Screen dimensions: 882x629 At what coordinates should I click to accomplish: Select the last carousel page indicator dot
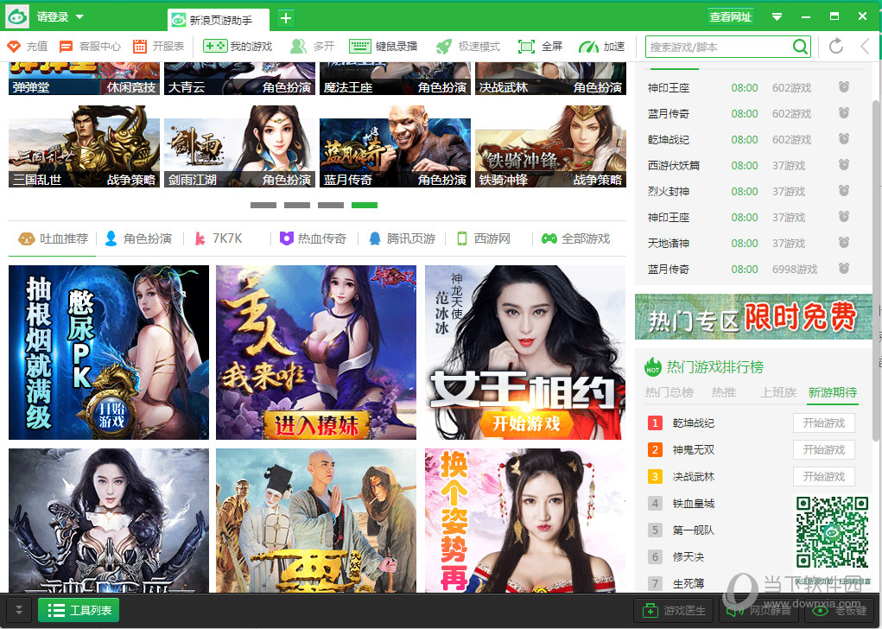(x=364, y=206)
